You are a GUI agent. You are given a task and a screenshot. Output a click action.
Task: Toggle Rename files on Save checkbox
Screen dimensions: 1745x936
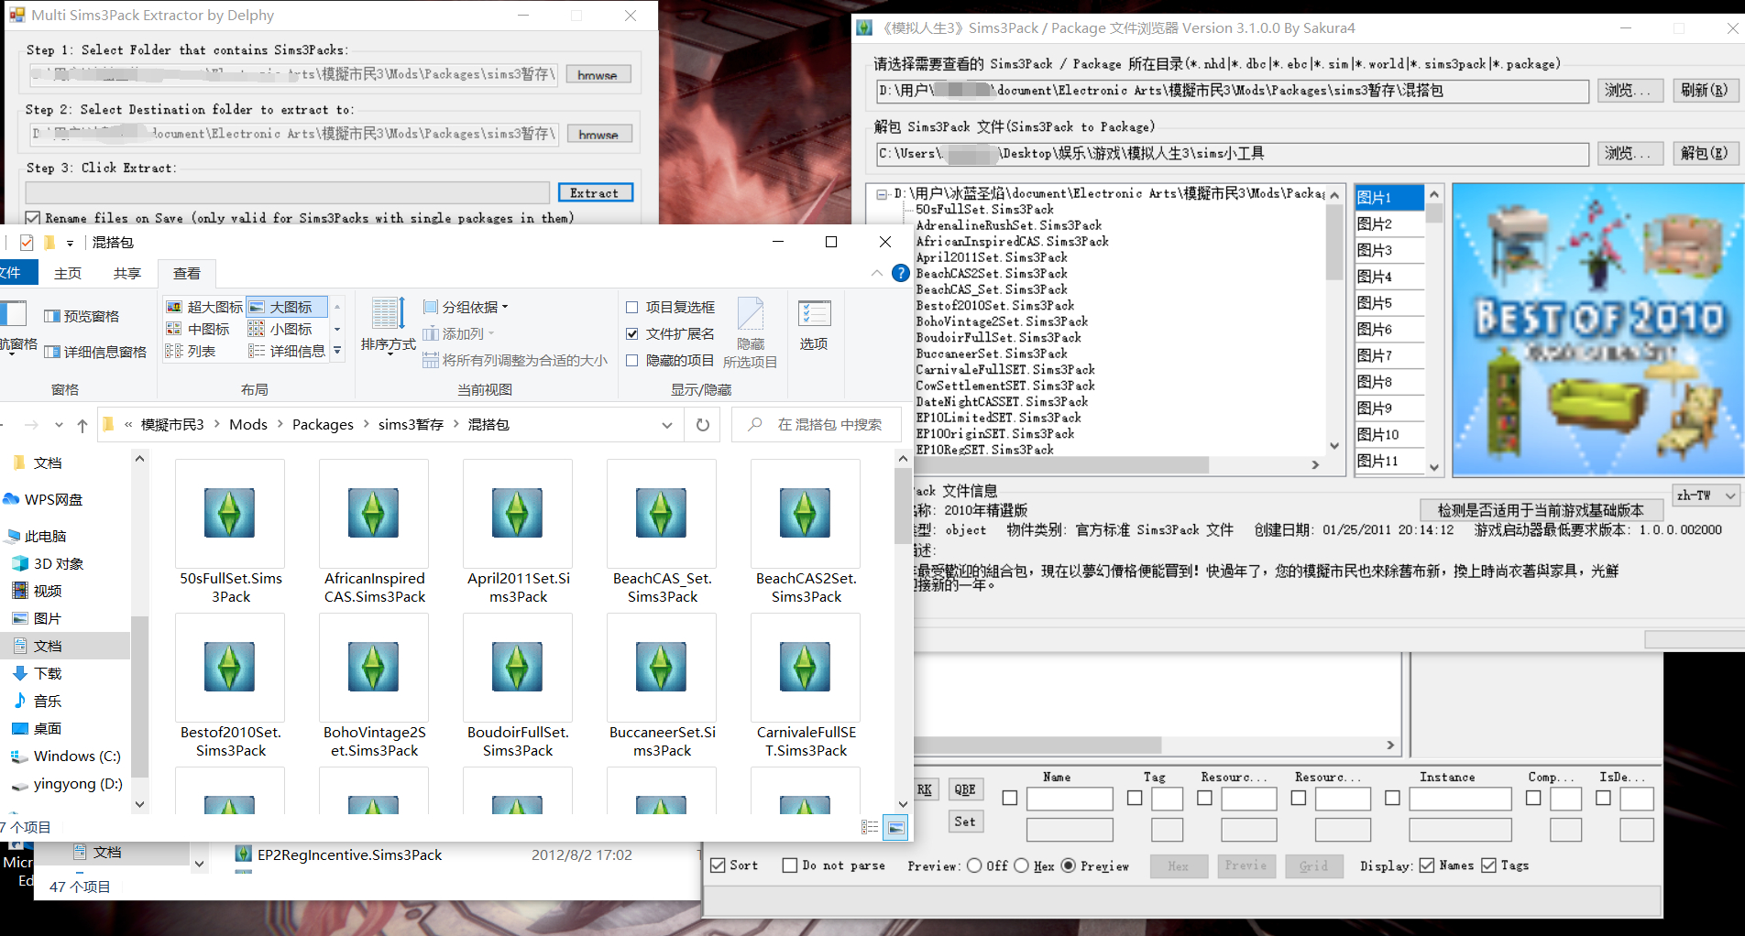tap(33, 218)
